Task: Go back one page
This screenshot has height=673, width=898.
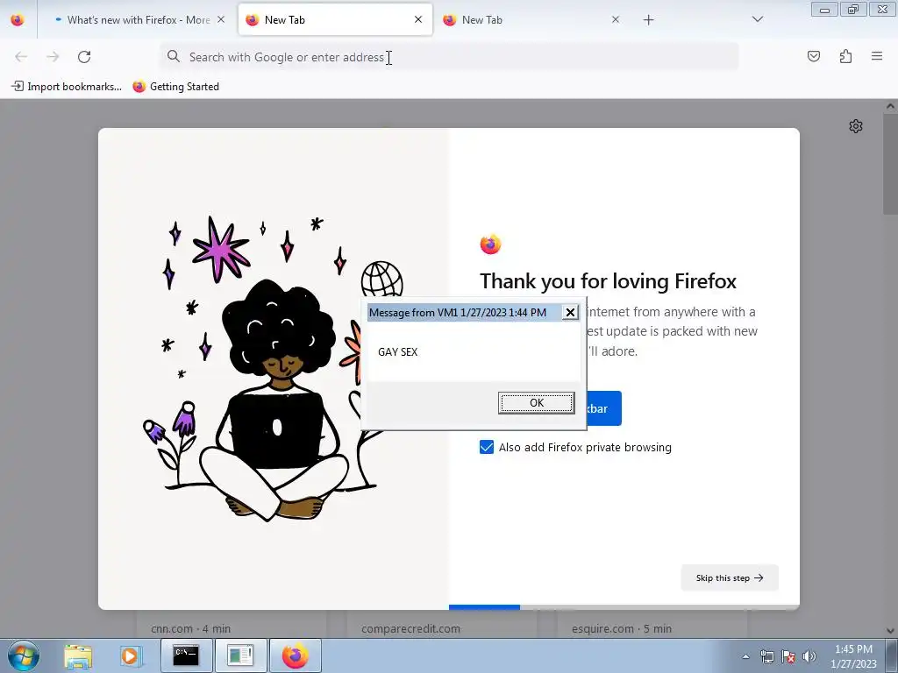Action: [21, 57]
